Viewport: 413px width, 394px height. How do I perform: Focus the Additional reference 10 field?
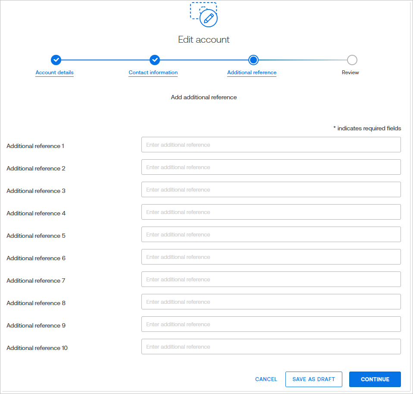[271, 347]
